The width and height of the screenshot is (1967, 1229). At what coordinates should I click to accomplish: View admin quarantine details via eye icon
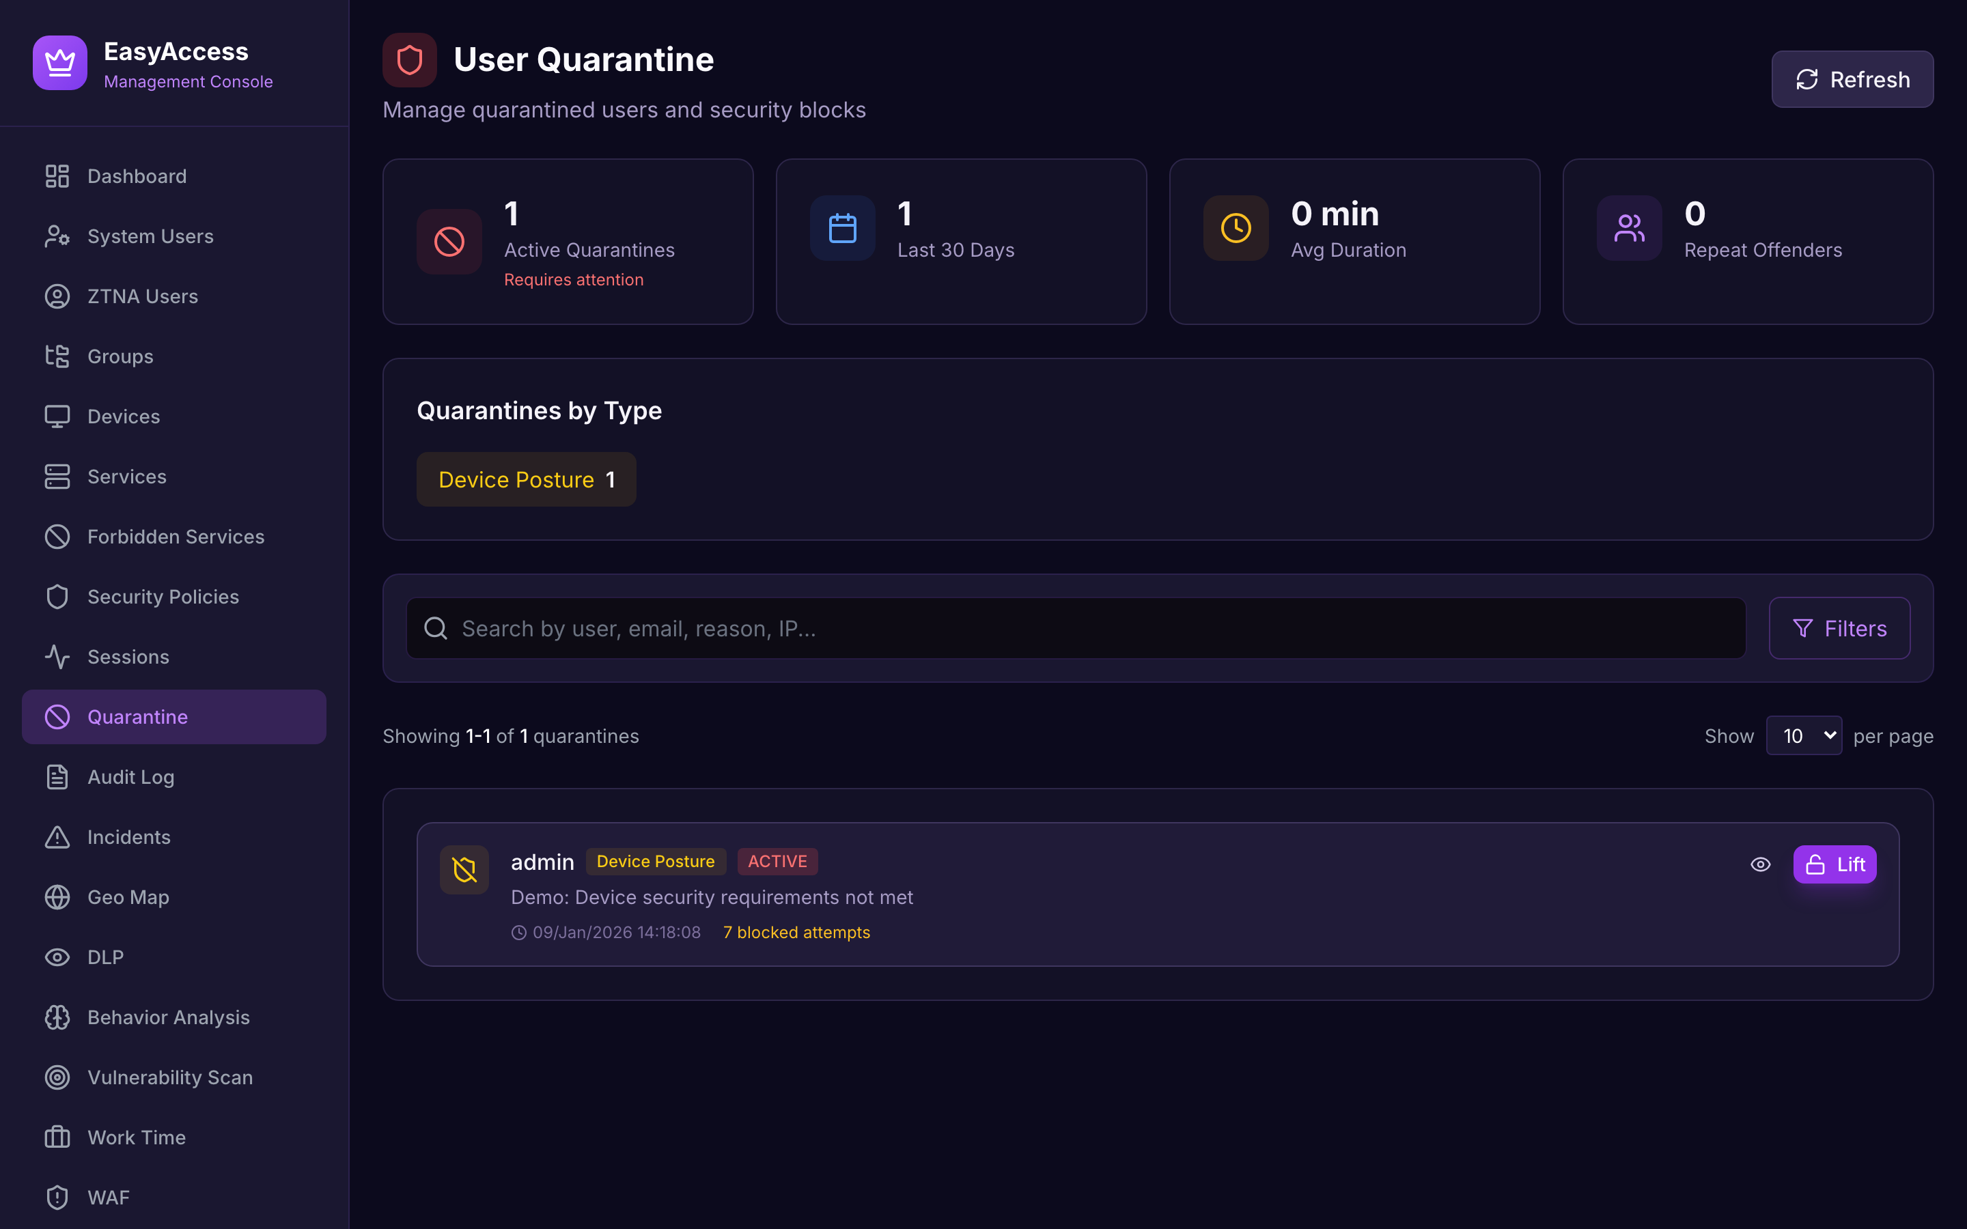[x=1761, y=865]
